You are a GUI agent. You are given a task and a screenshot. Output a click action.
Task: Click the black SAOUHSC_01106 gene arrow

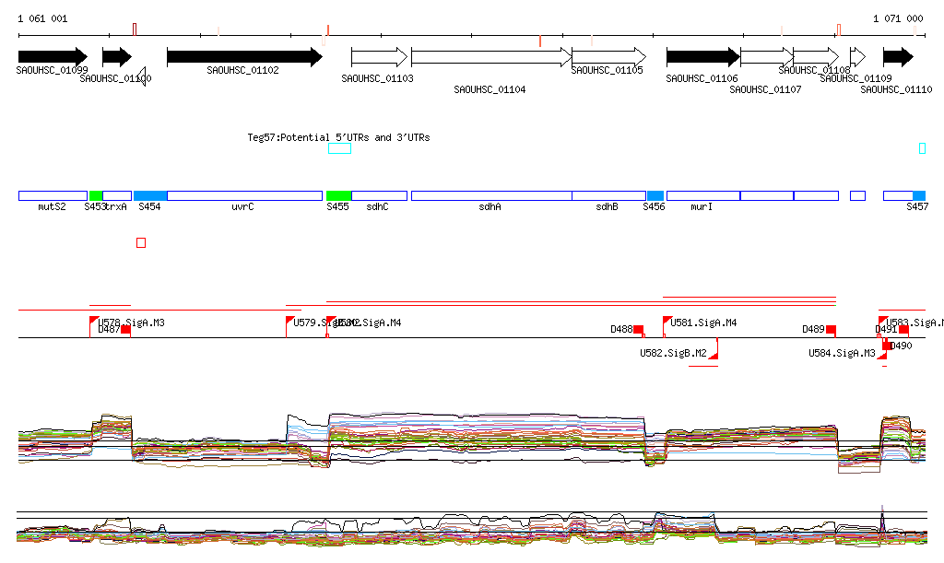point(703,57)
